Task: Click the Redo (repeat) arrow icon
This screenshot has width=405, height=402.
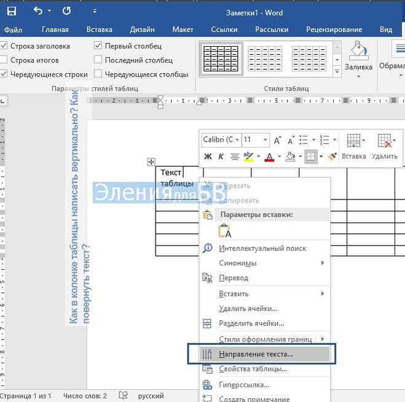Action: (x=66, y=10)
